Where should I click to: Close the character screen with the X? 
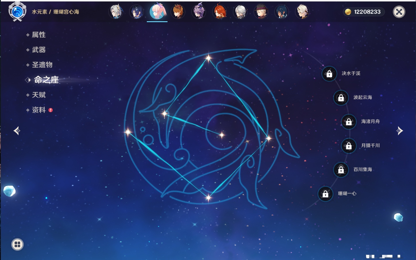tap(399, 12)
